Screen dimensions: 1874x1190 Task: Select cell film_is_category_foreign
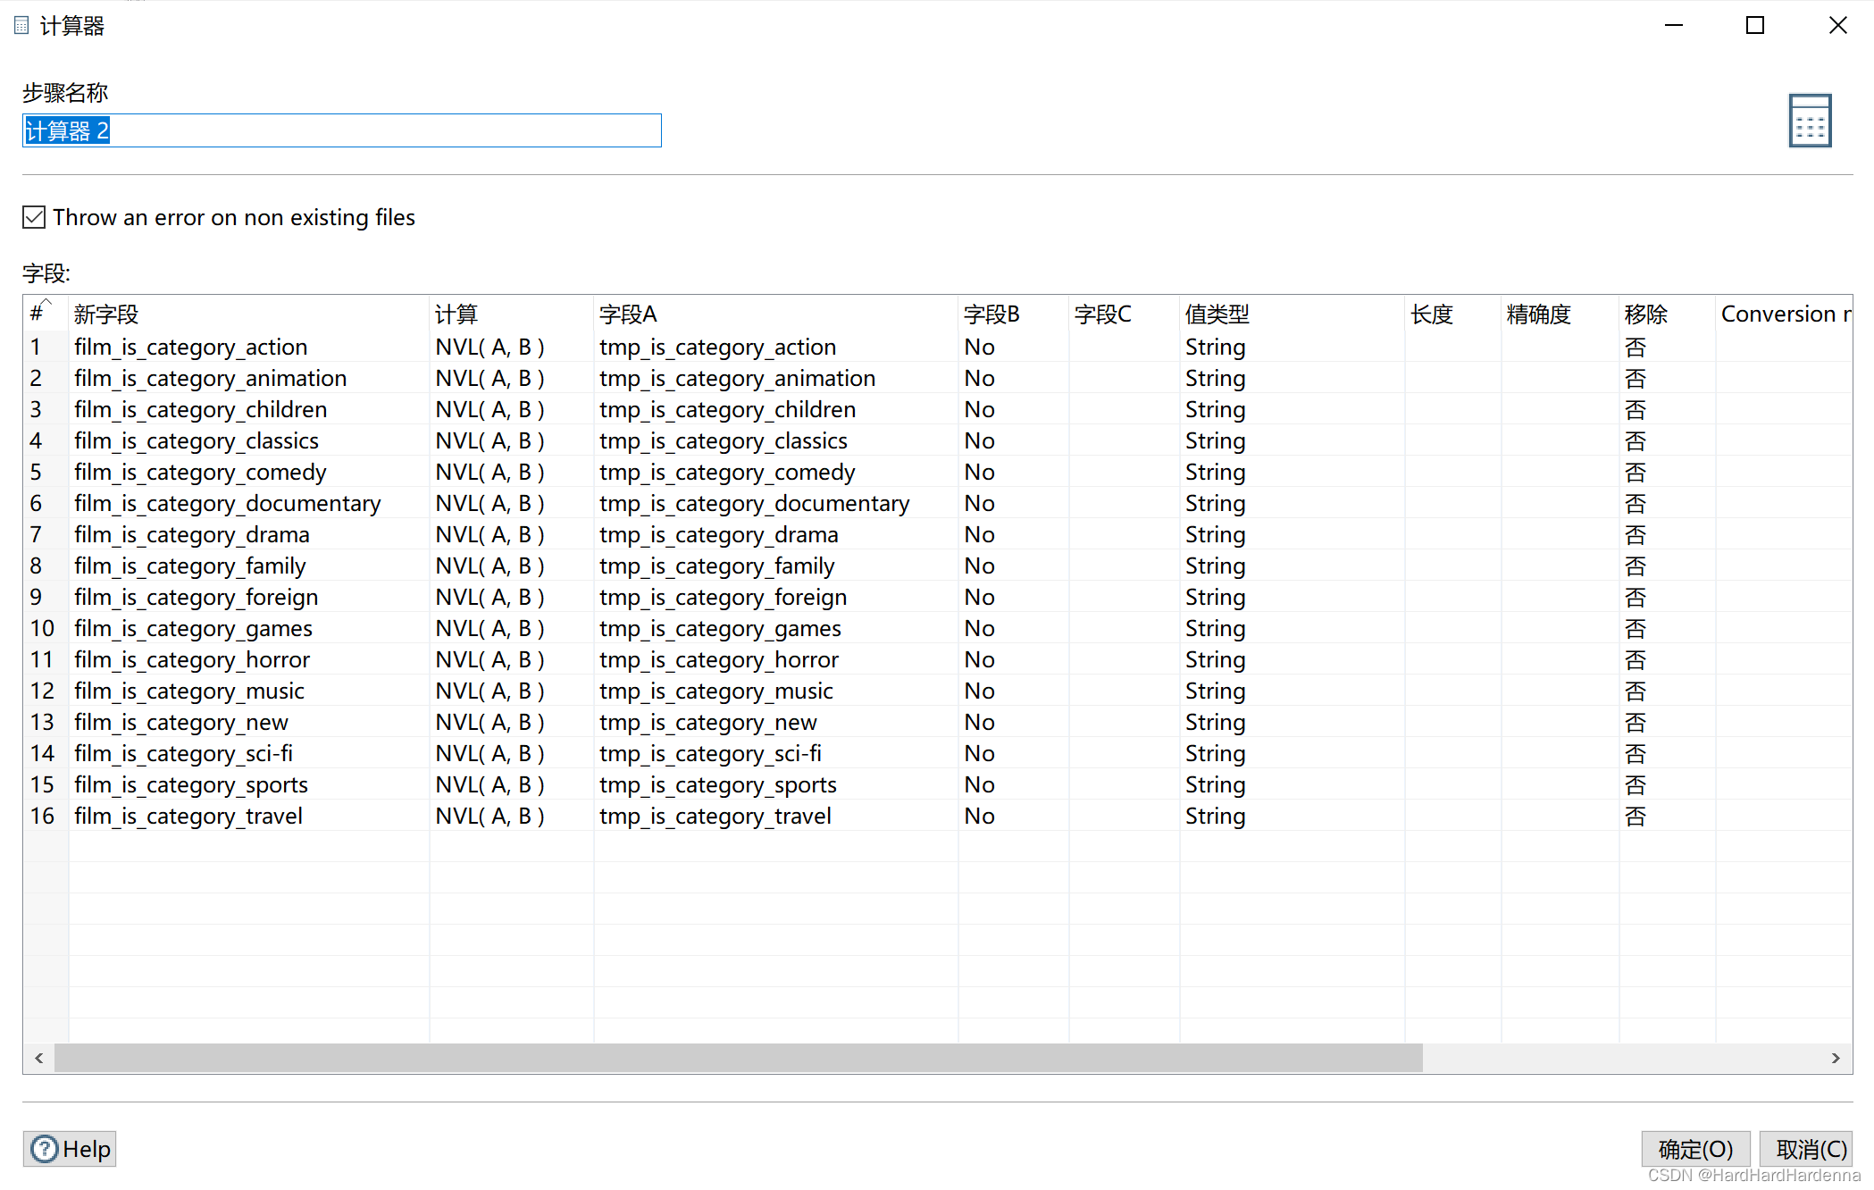click(x=249, y=597)
